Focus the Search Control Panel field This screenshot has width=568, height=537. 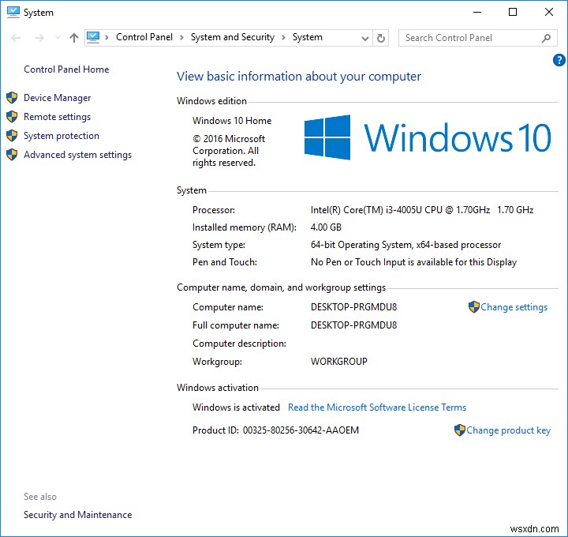point(477,38)
